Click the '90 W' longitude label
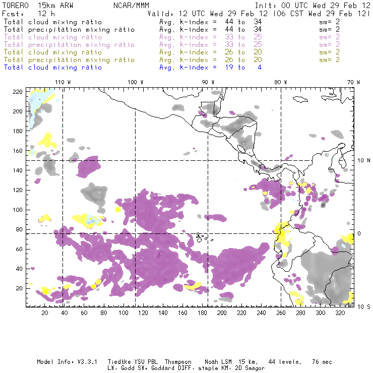Image resolution: width=373 pixels, height=373 pixels. (208, 82)
